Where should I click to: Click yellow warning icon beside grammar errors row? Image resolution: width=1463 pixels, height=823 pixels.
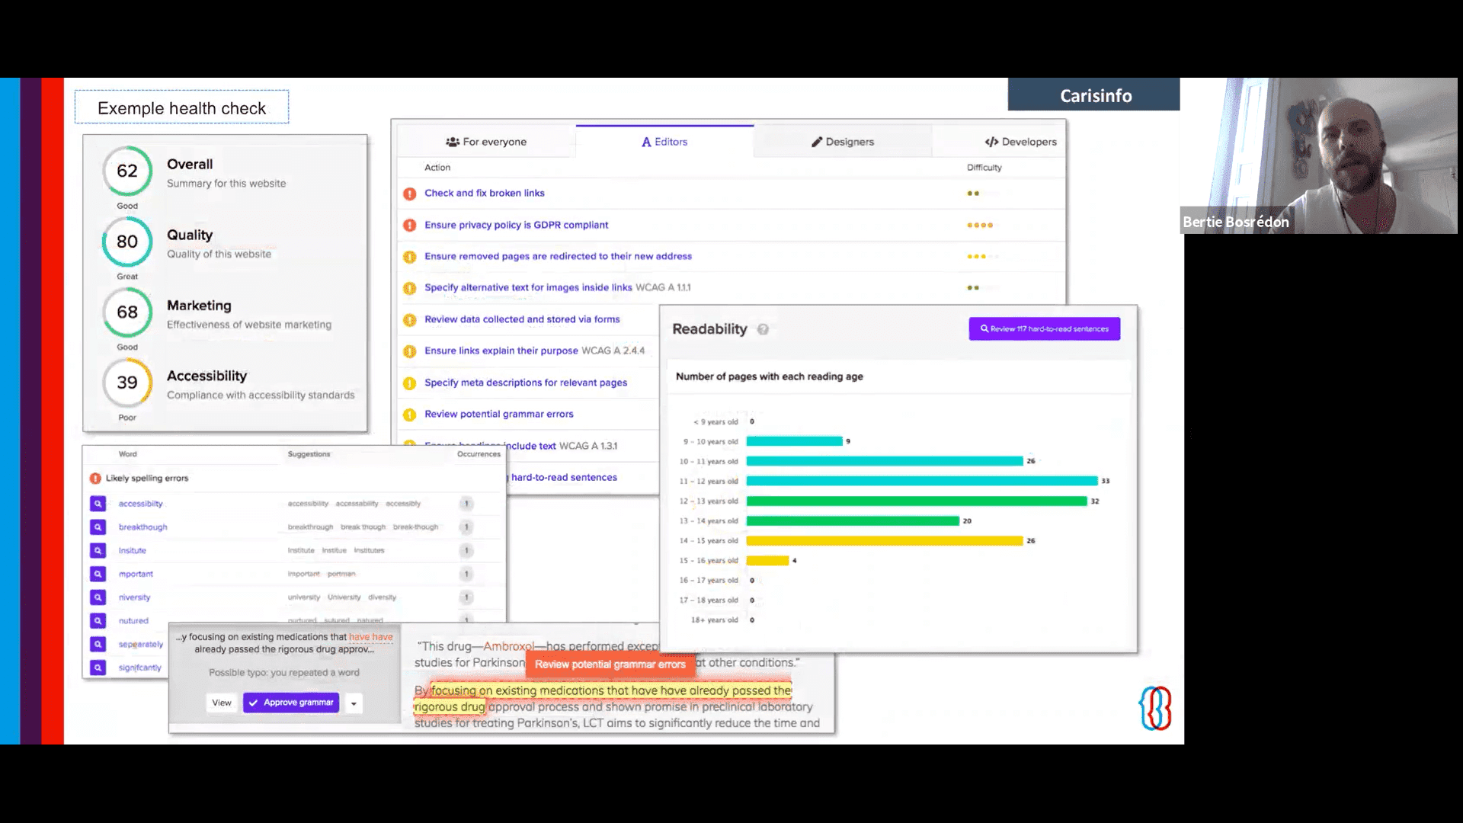coord(410,415)
